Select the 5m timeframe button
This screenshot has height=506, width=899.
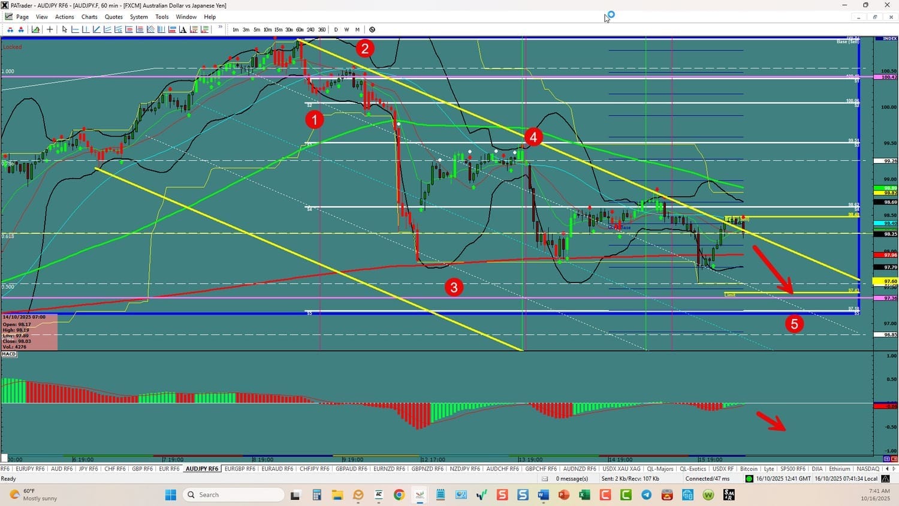pyautogui.click(x=257, y=29)
